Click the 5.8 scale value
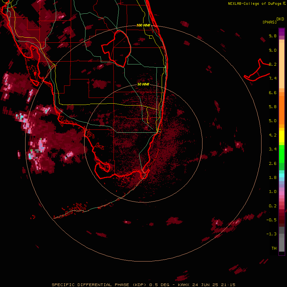 point(273,107)
